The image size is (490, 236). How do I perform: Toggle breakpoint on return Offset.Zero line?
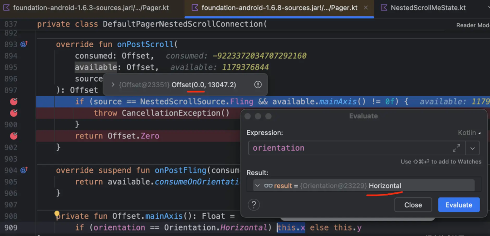point(14,136)
